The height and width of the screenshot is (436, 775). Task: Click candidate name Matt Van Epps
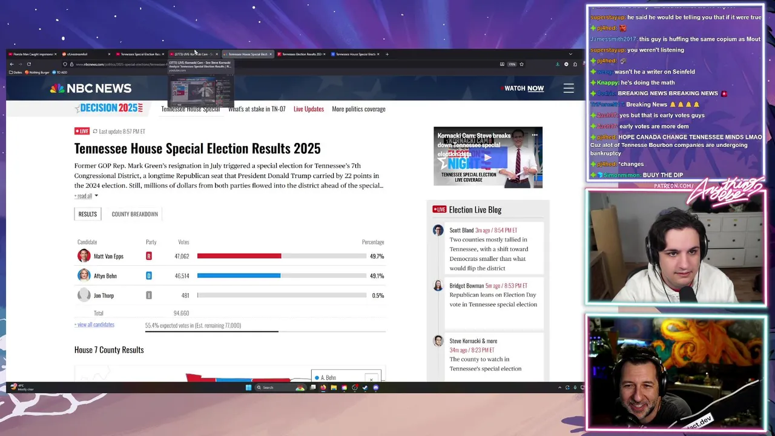[x=108, y=256]
